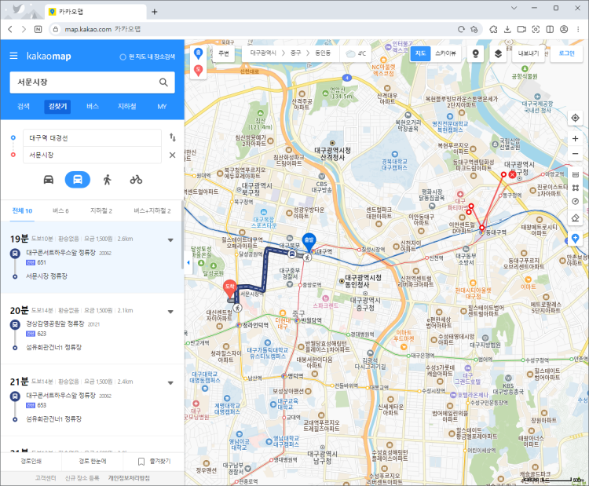
Task: Expand the first 21분 route details
Action: tap(170, 382)
